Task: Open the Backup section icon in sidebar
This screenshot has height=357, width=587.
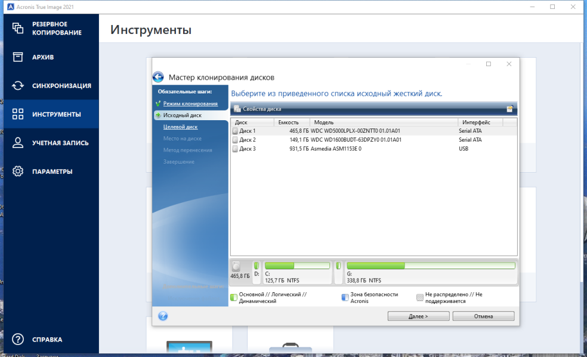Action: click(17, 28)
